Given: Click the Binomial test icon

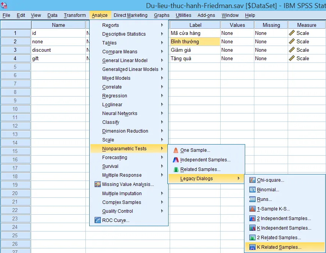Looking at the screenshot, I should coord(252,189).
